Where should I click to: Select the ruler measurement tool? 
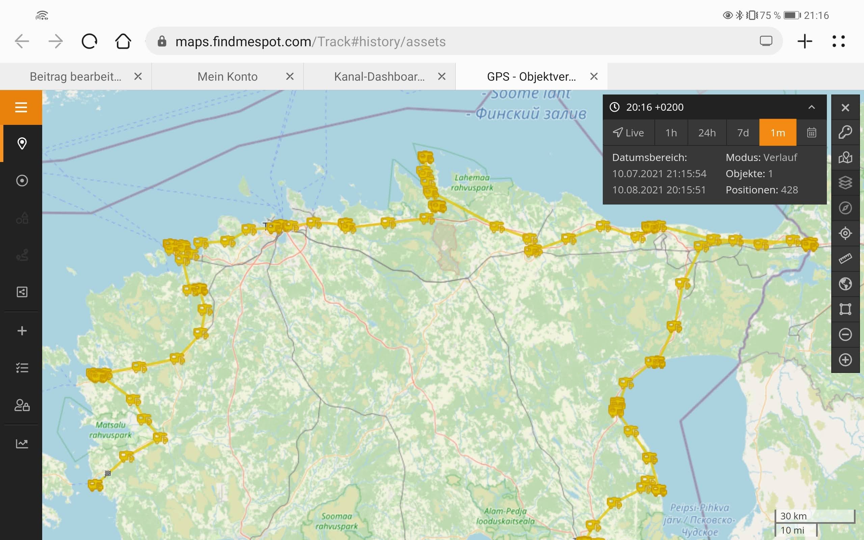tap(845, 258)
